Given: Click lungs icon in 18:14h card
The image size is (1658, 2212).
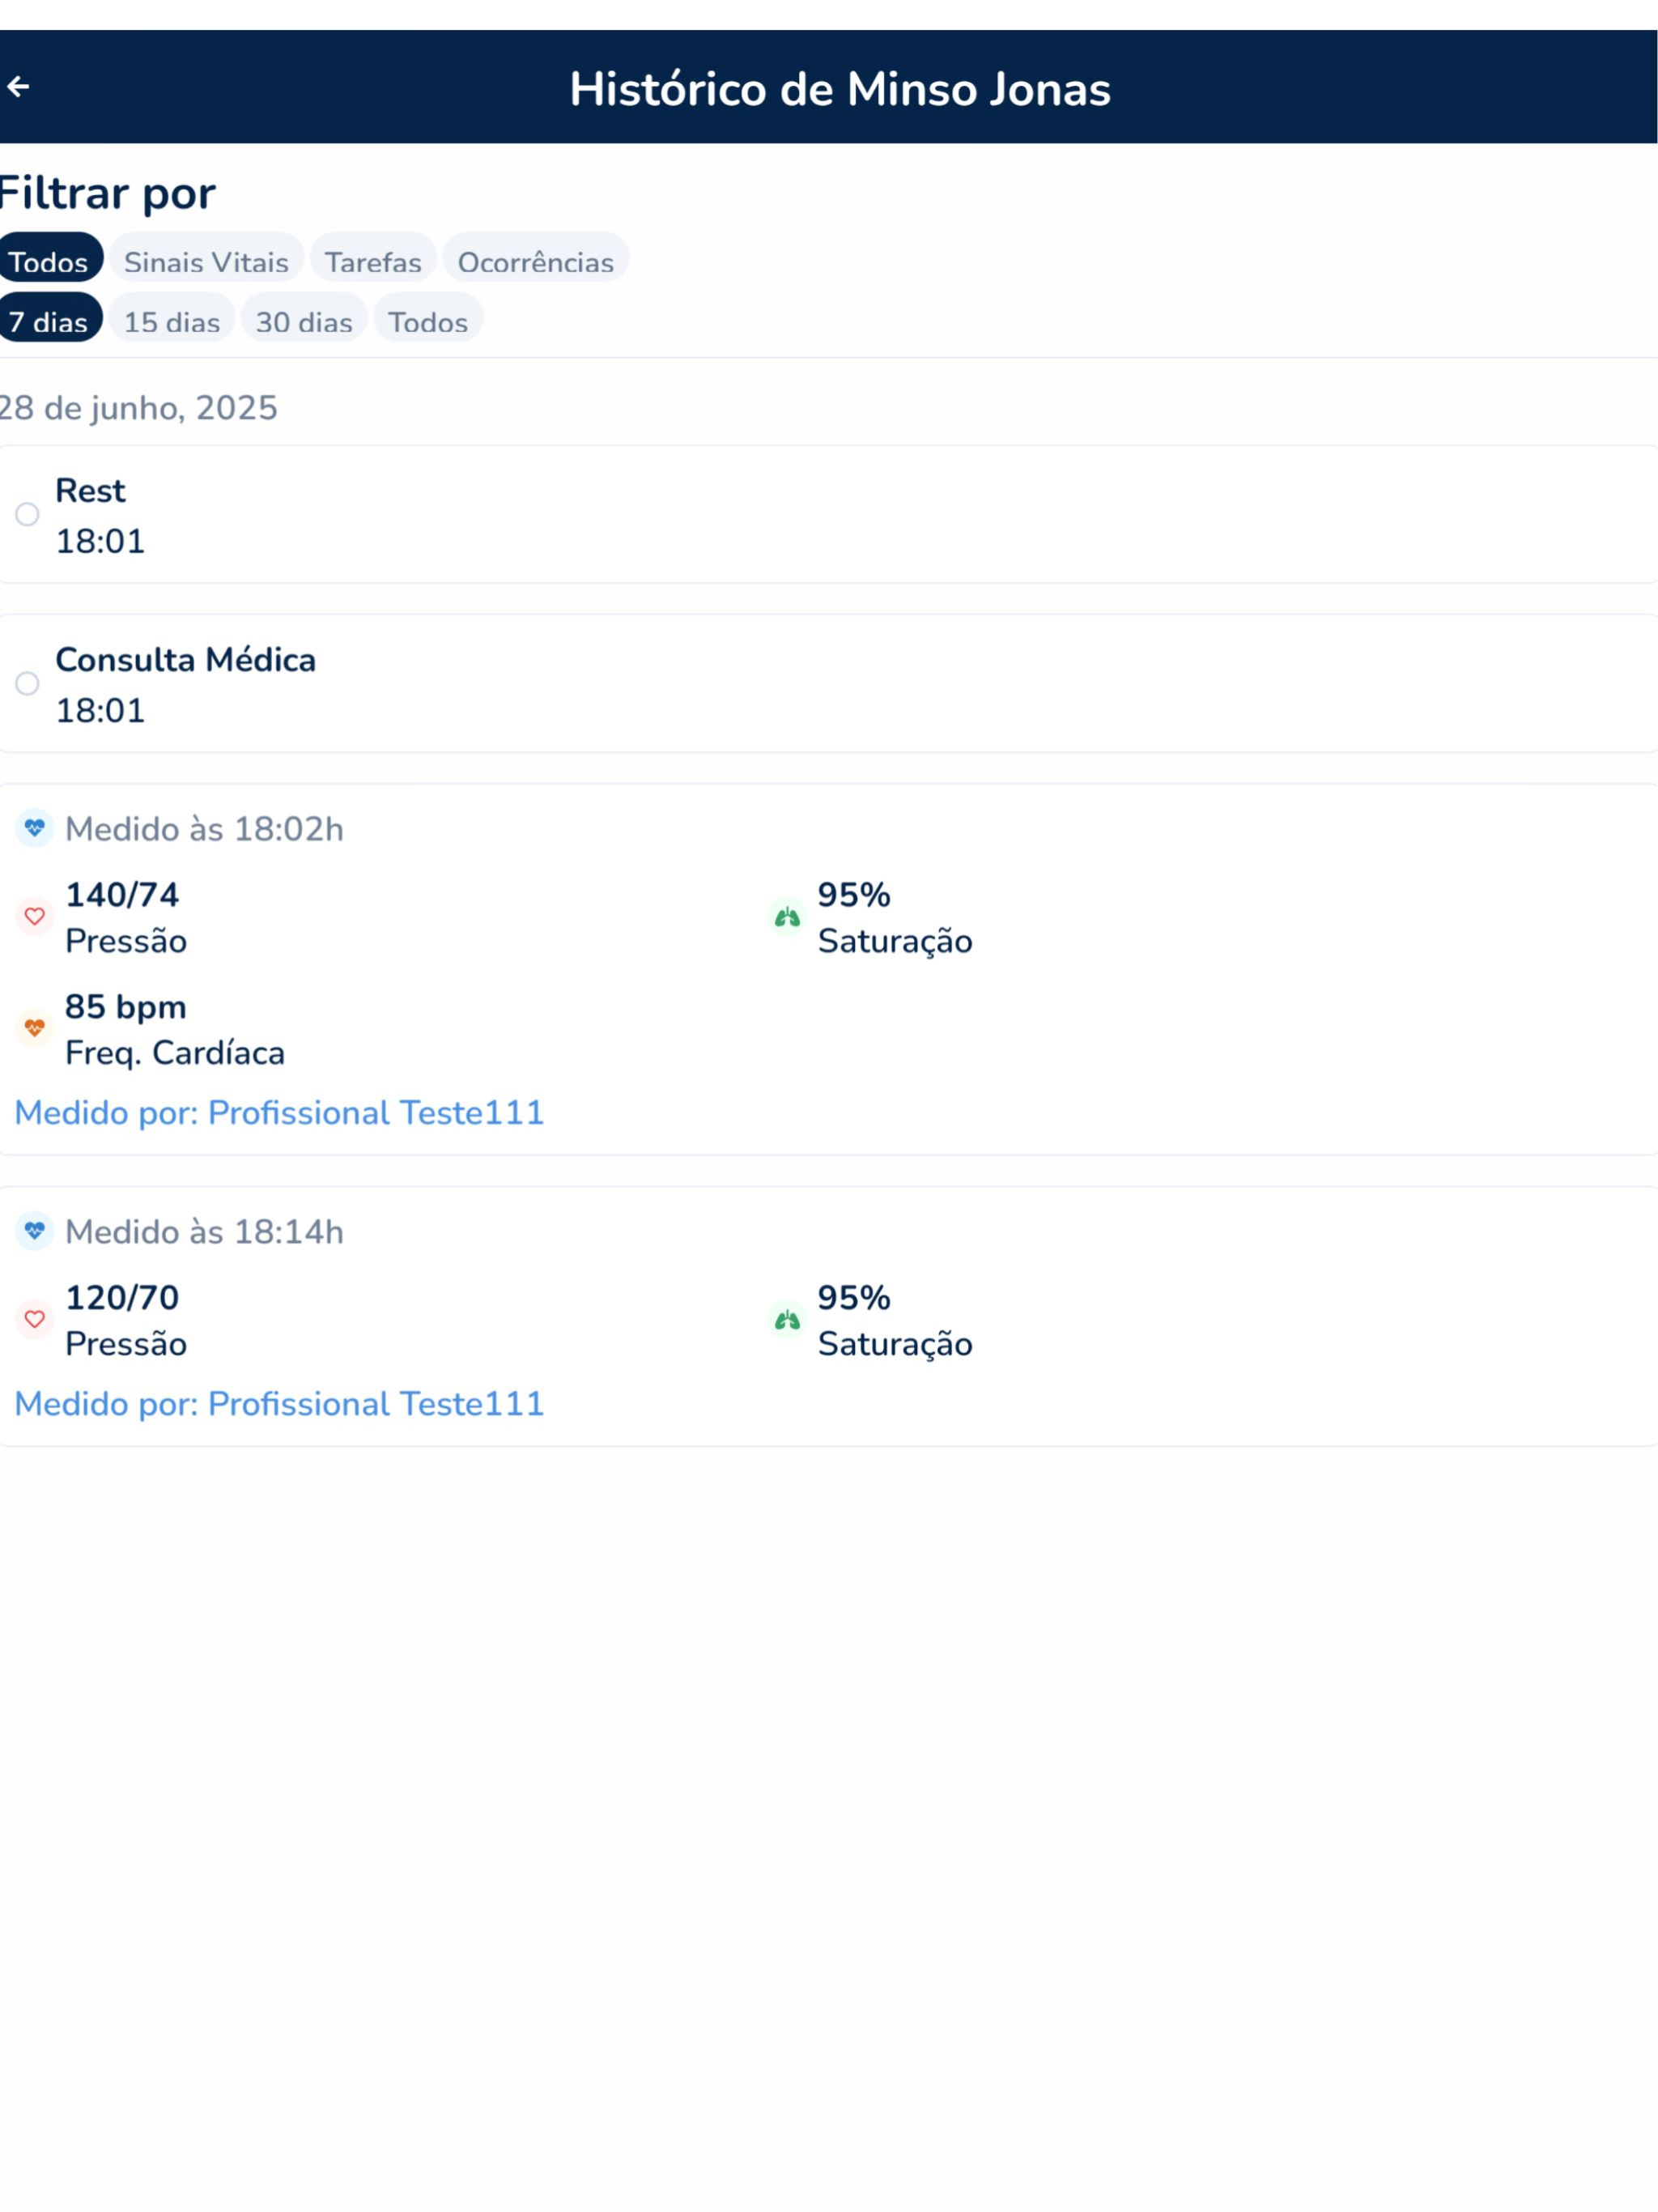Looking at the screenshot, I should click(787, 1320).
